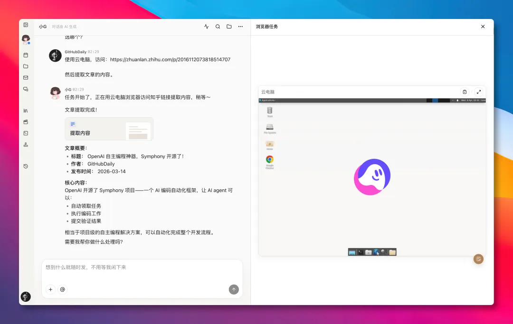Toggle the sidebar collapse icon at top left
The width and height of the screenshot is (513, 324).
25,25
